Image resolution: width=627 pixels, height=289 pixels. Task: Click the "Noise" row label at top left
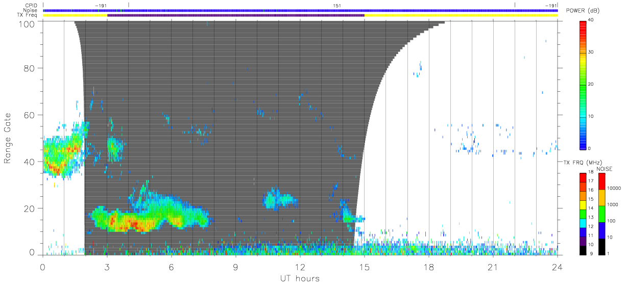30,10
